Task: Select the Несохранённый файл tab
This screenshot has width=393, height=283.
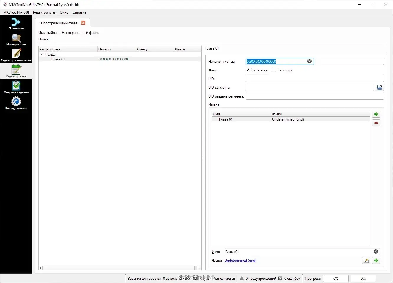Action: (x=59, y=23)
